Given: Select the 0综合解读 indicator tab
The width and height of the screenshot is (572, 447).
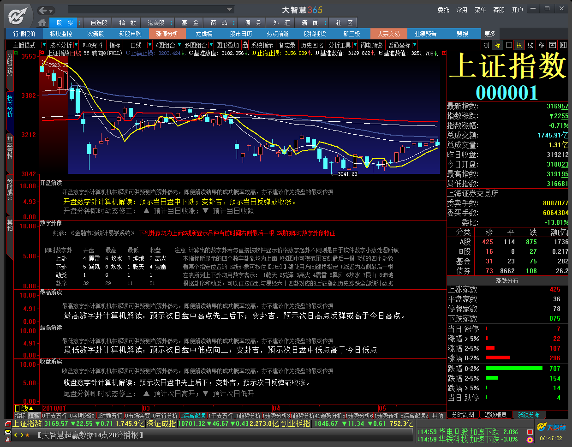Looking at the screenshot, I should pos(193,416).
